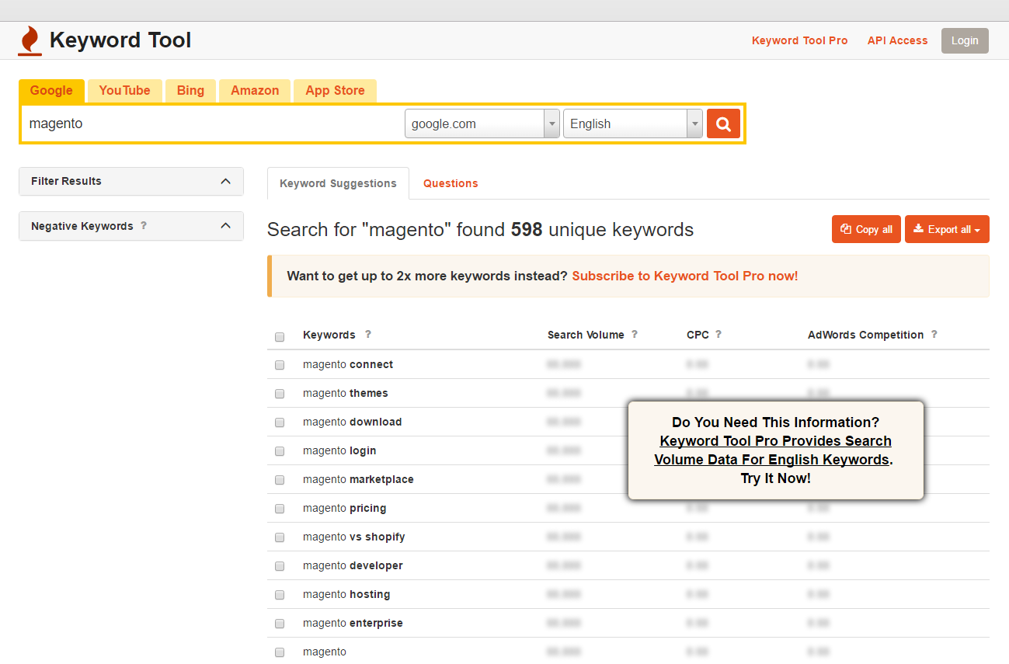1009x664 pixels.
Task: Open the API Access link
Action: point(898,40)
